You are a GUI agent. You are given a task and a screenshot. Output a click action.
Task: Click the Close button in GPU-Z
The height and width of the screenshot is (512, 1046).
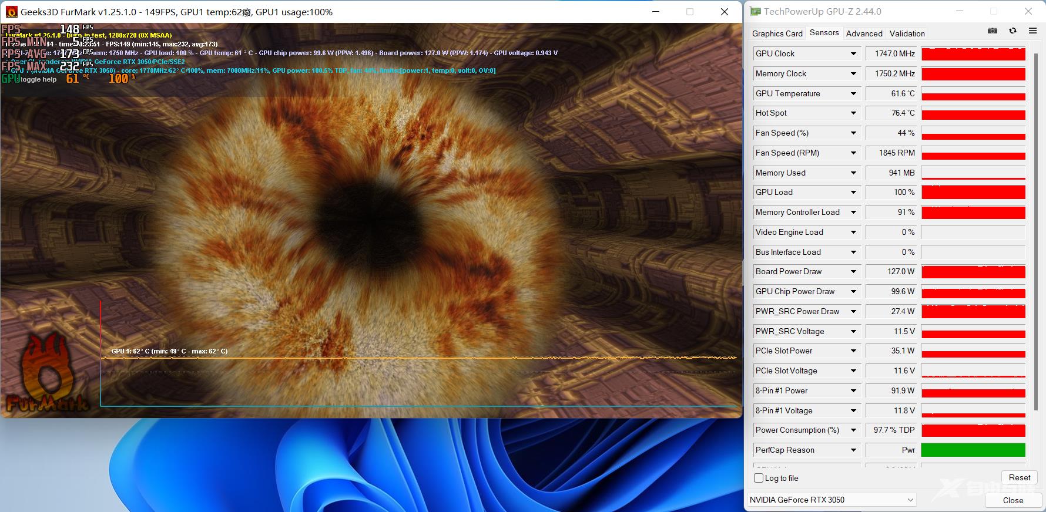(1013, 500)
